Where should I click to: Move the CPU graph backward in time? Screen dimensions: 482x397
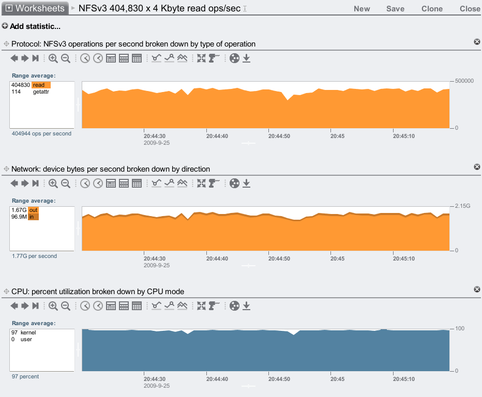[x=14, y=306]
